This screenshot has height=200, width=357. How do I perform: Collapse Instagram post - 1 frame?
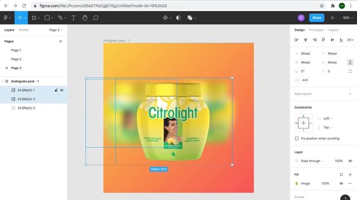[2, 81]
